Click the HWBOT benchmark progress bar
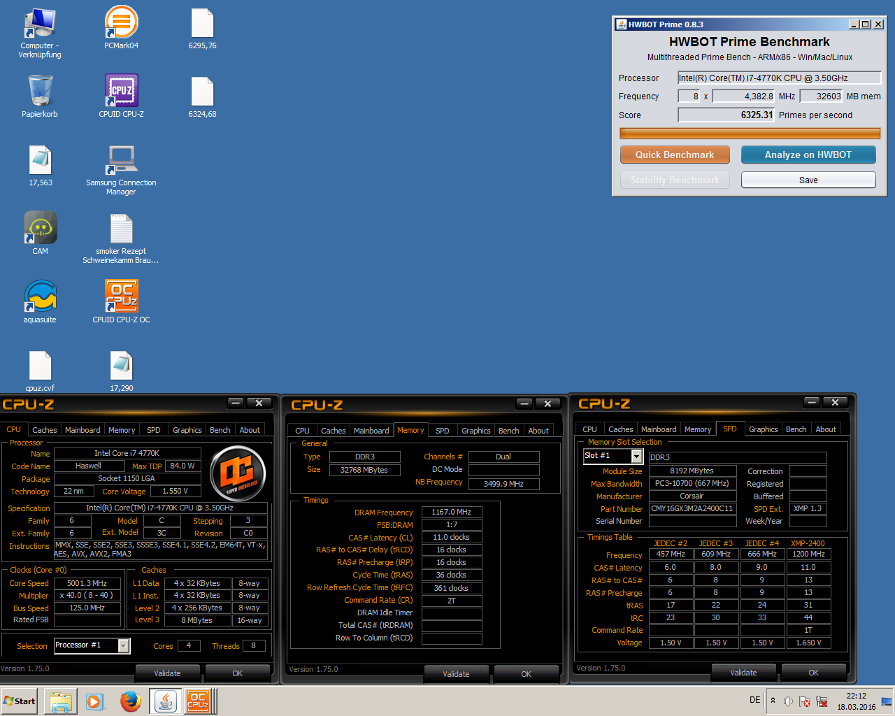Image resolution: width=895 pixels, height=716 pixels. click(x=750, y=133)
